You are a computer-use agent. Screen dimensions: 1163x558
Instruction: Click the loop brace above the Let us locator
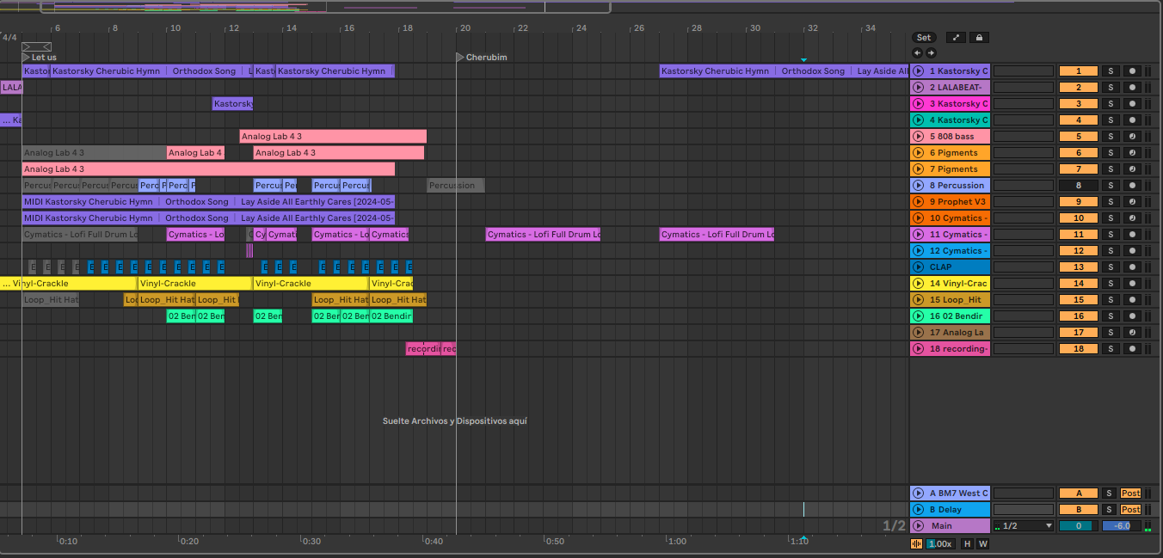tap(37, 46)
